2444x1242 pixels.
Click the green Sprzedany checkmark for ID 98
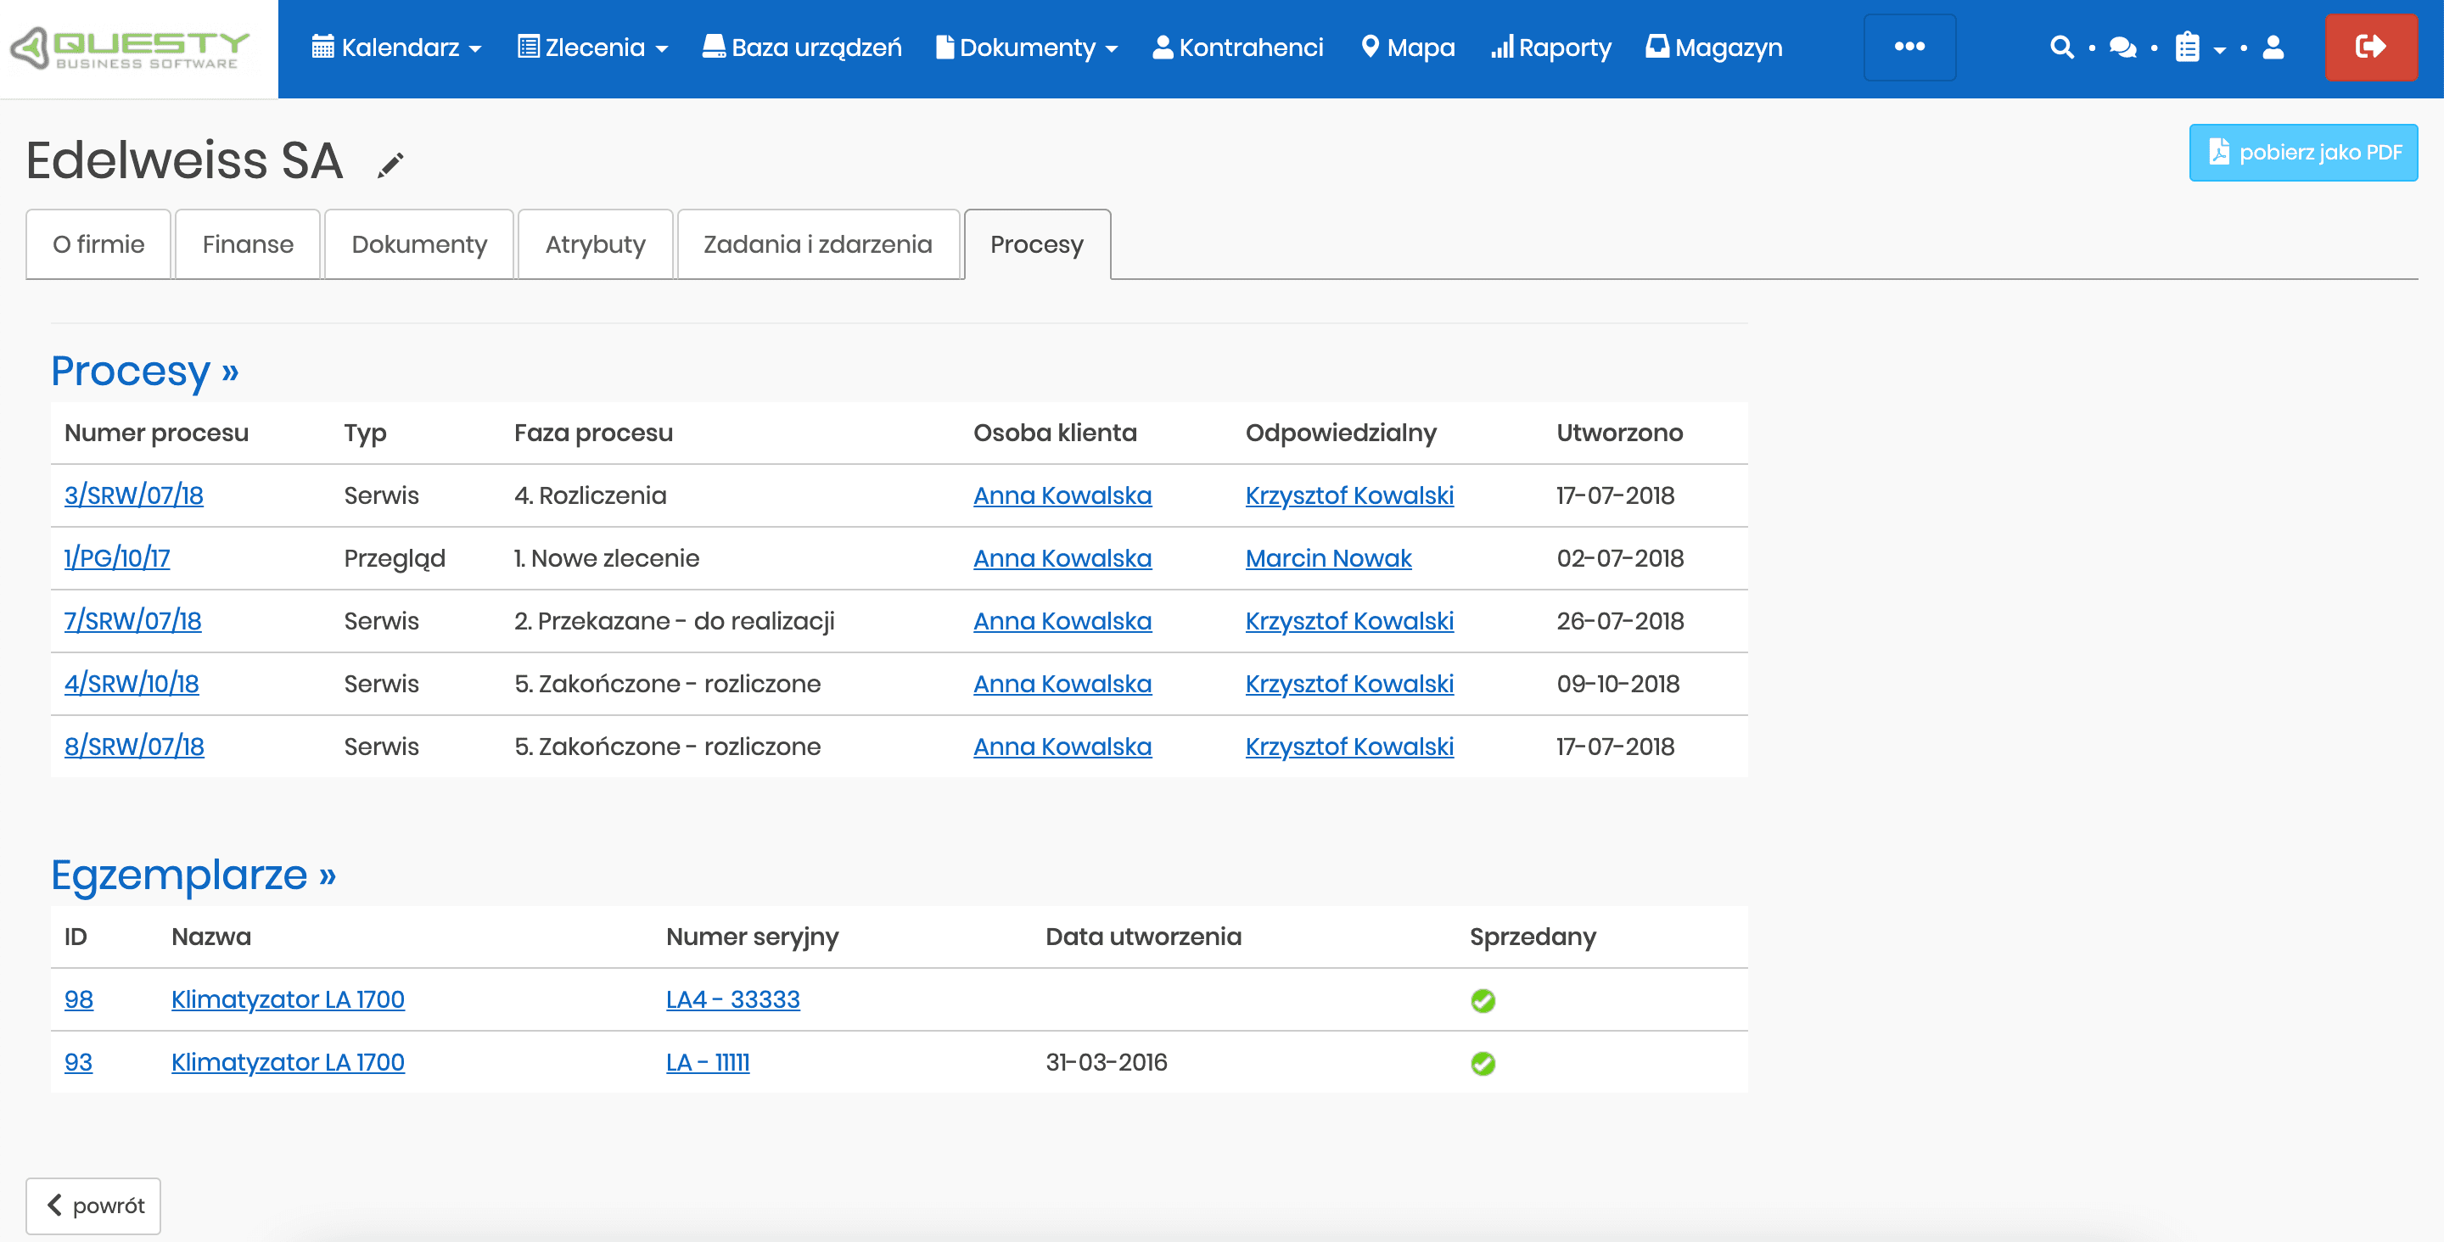point(1483,1000)
